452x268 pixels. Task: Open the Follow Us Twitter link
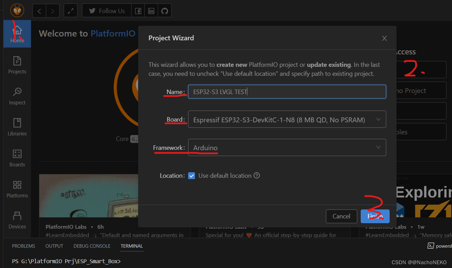coord(107,11)
